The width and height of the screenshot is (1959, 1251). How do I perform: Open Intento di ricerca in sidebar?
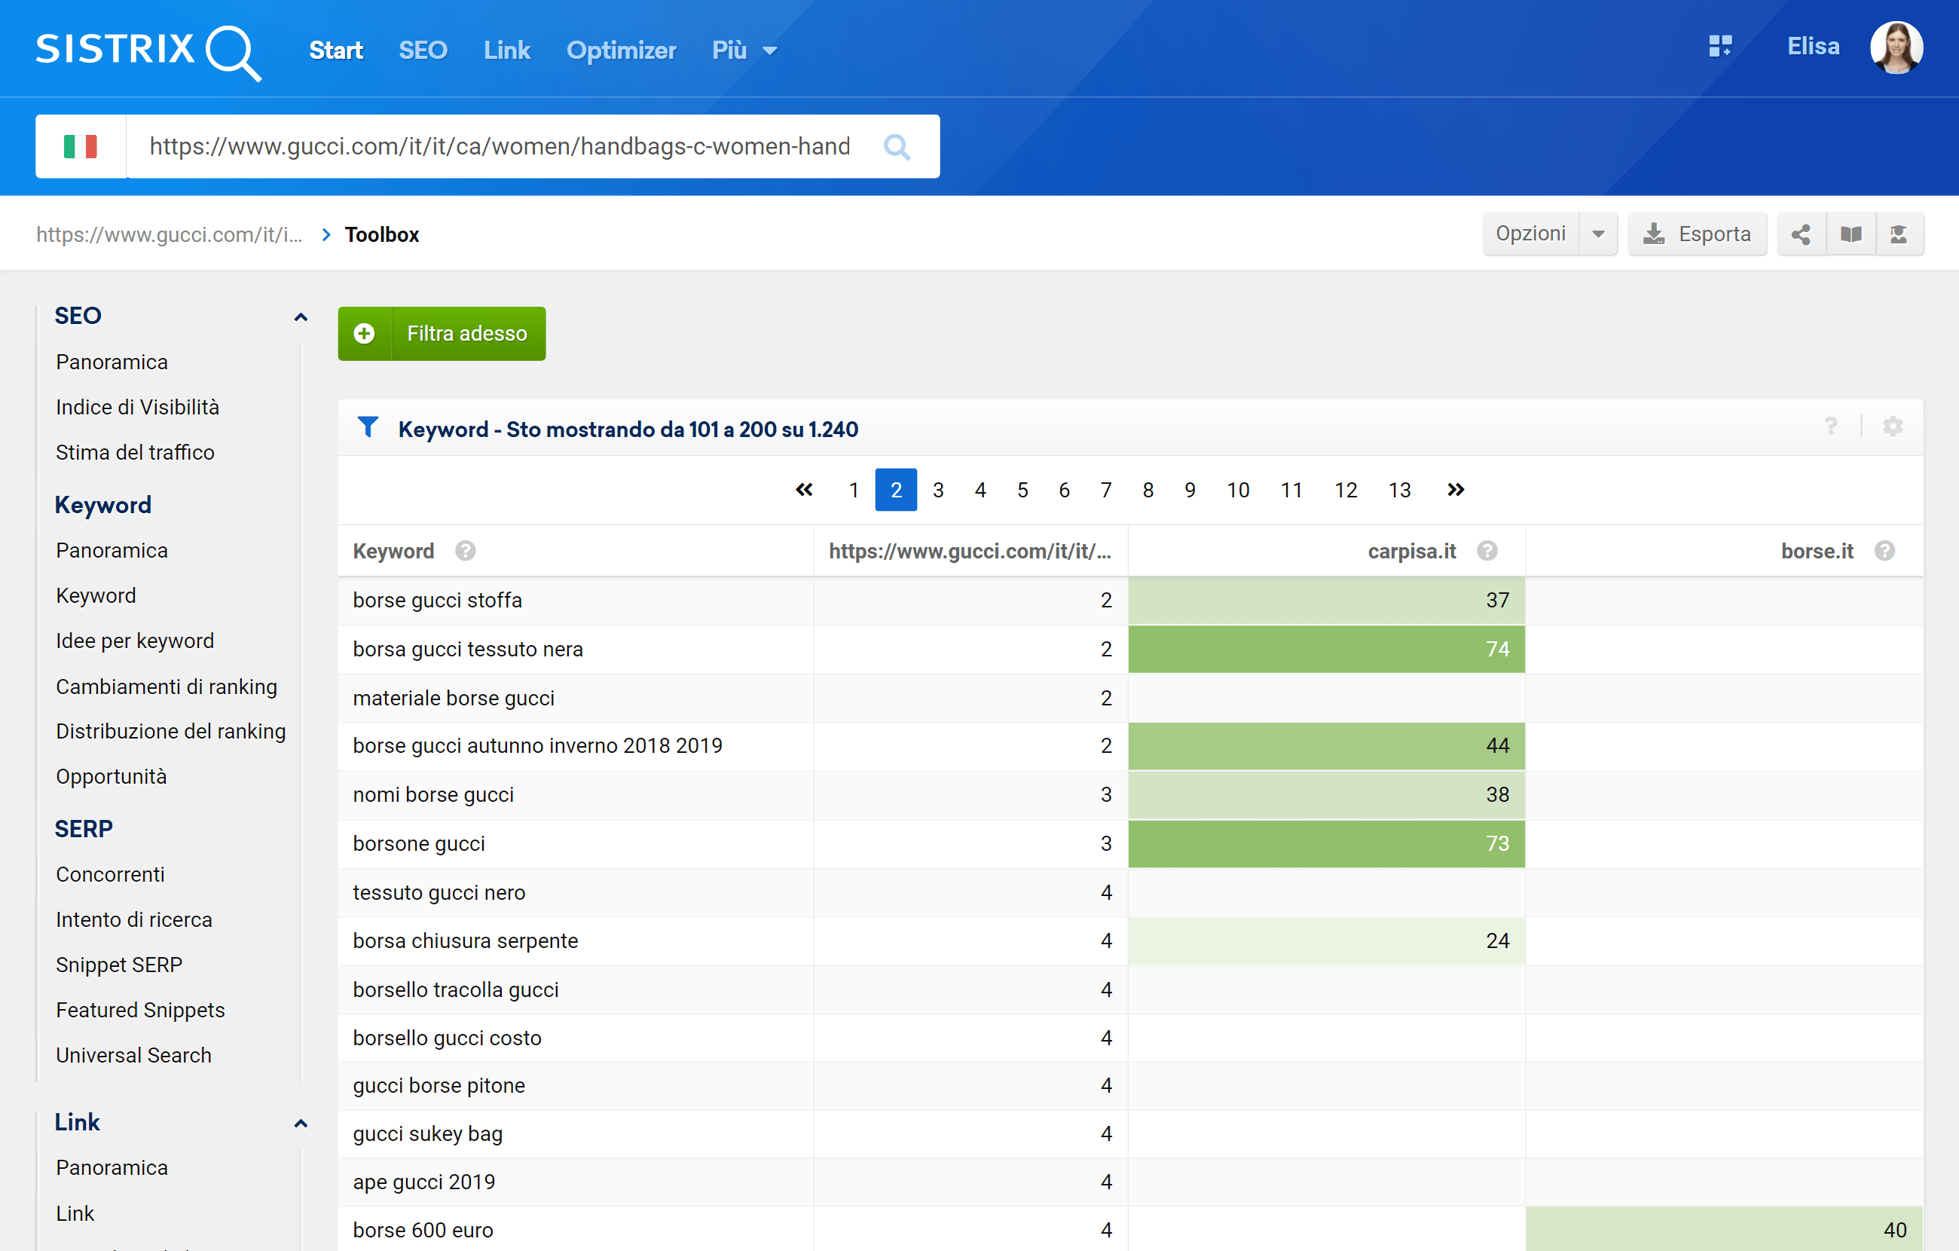(134, 919)
